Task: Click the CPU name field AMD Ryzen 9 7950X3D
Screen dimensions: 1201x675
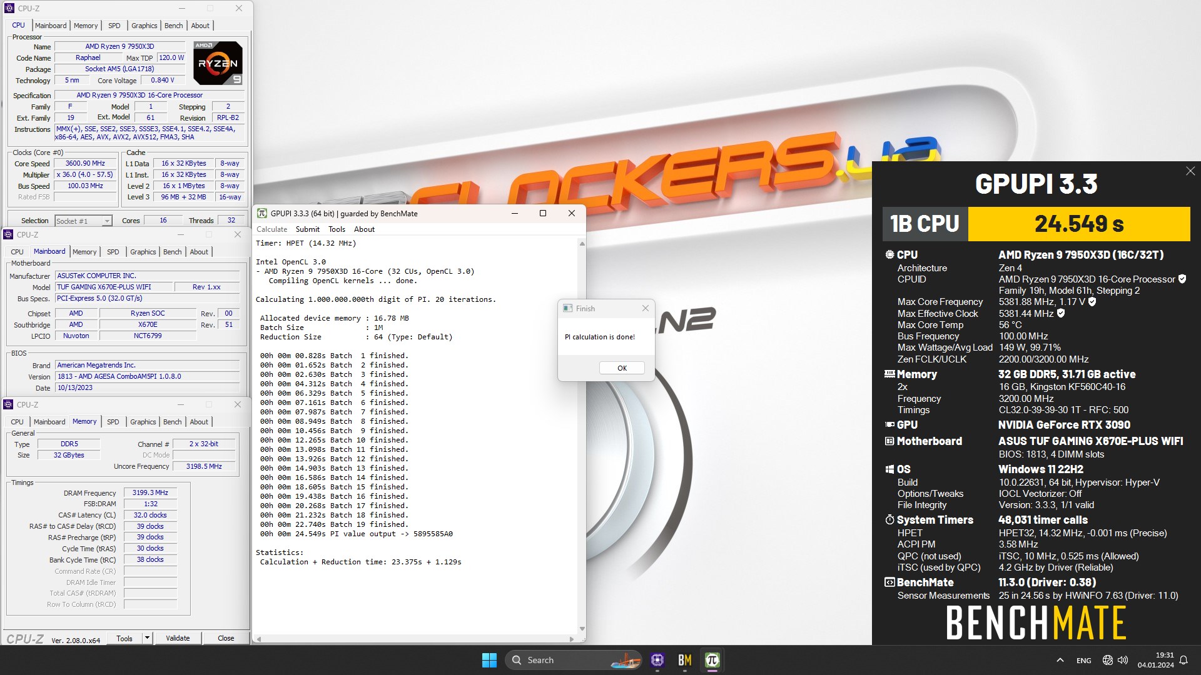Action: (x=119, y=46)
